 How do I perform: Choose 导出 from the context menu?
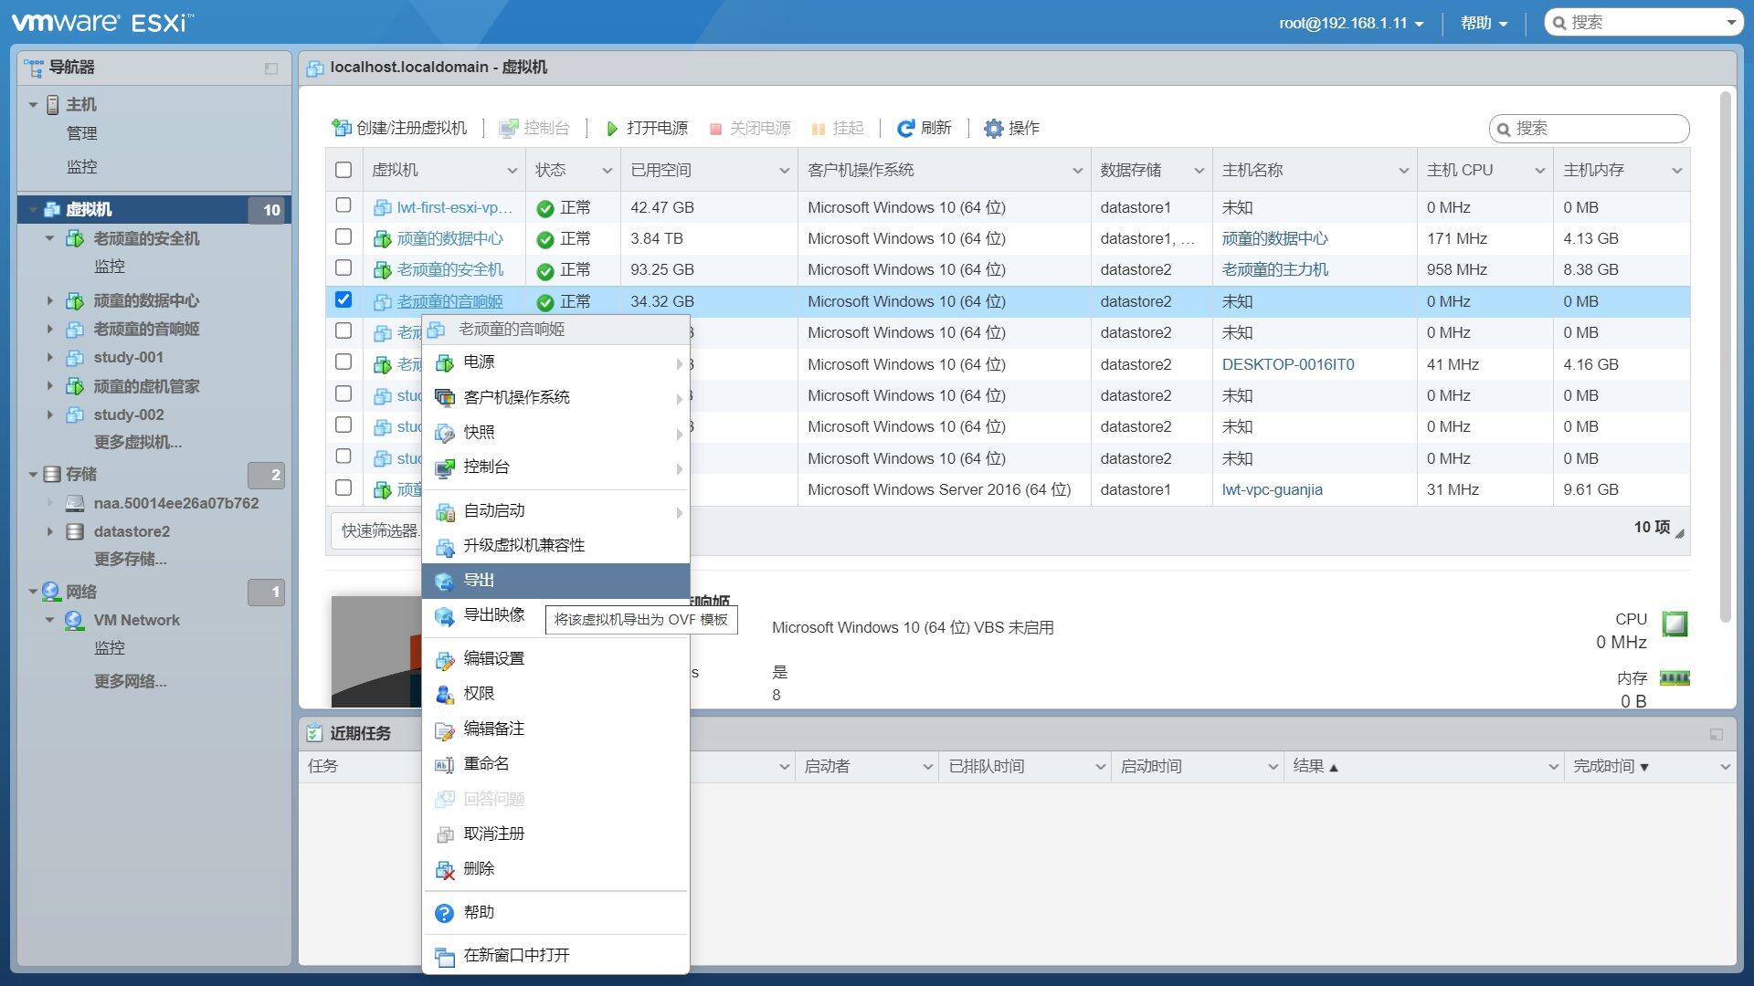point(555,581)
